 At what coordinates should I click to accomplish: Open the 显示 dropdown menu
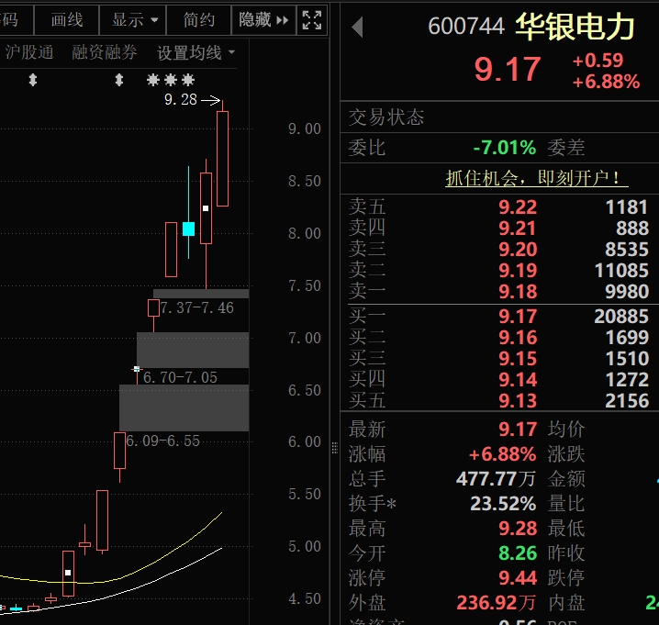134,20
